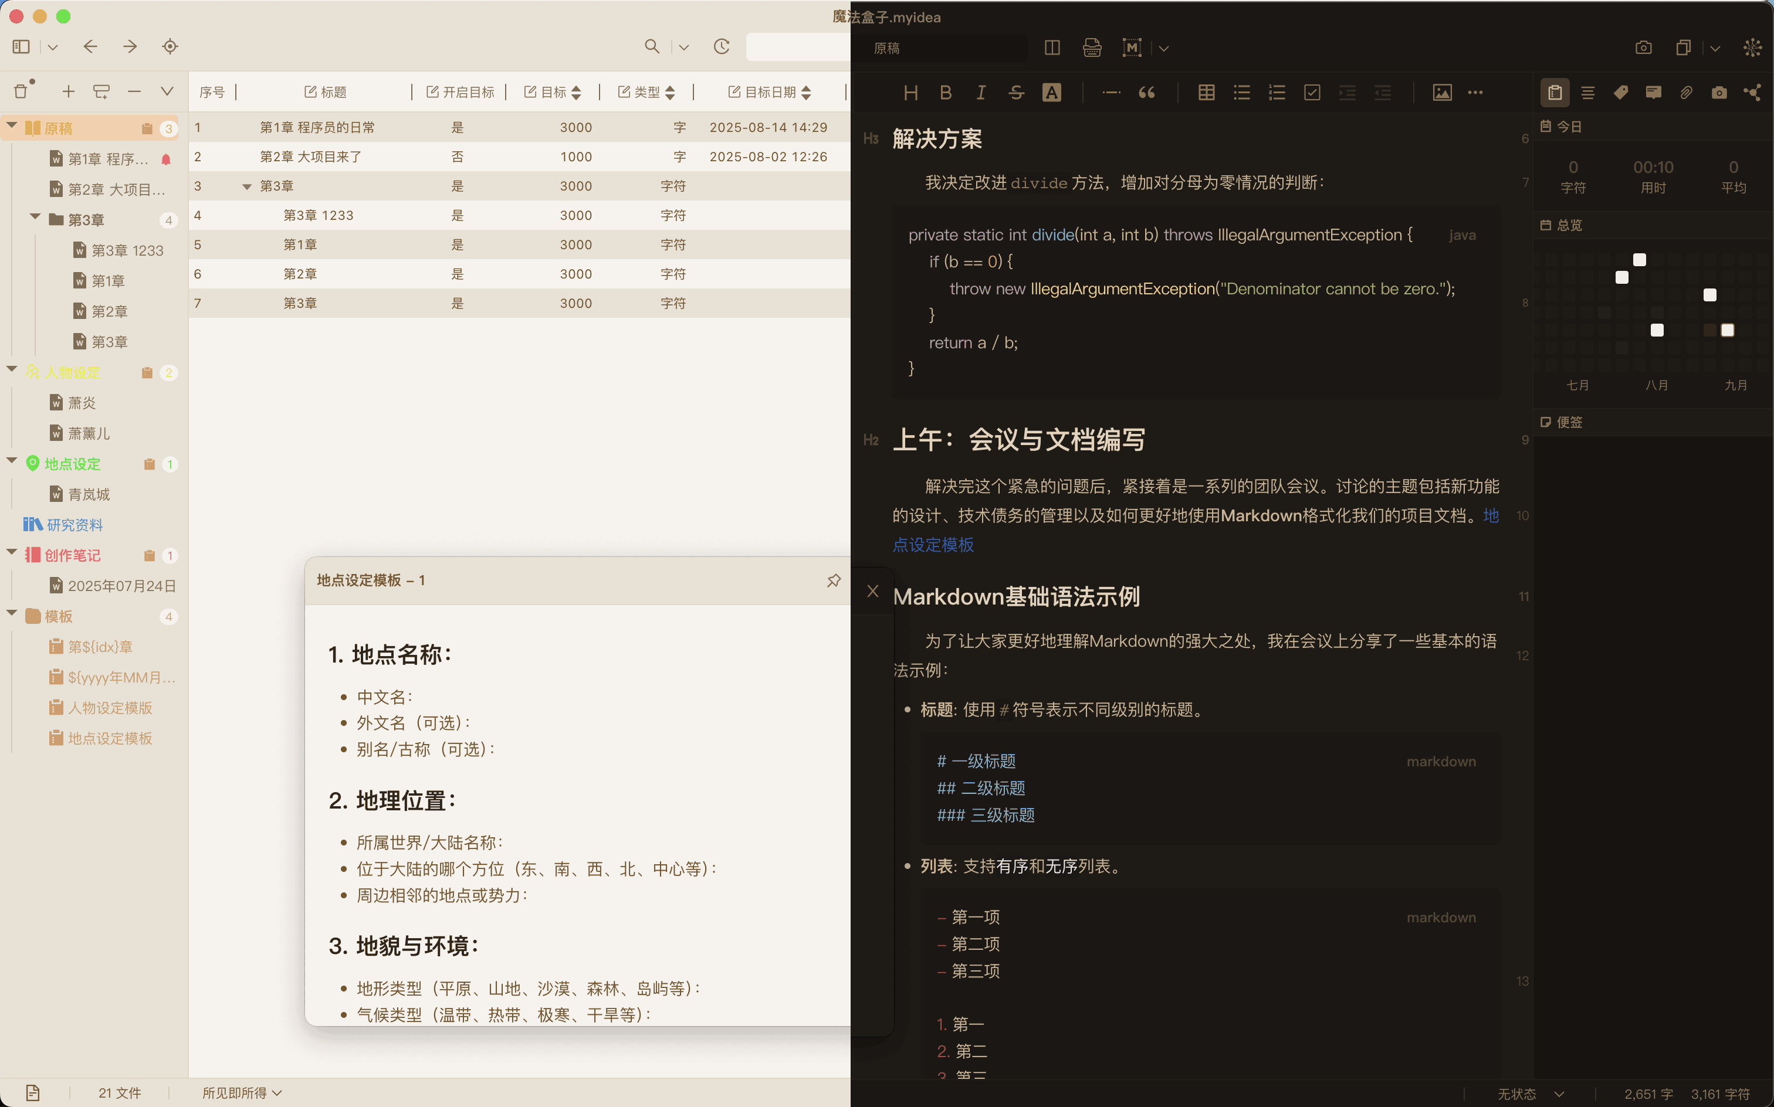Insert a table using toolbar icon
The width and height of the screenshot is (1774, 1107).
(x=1206, y=92)
